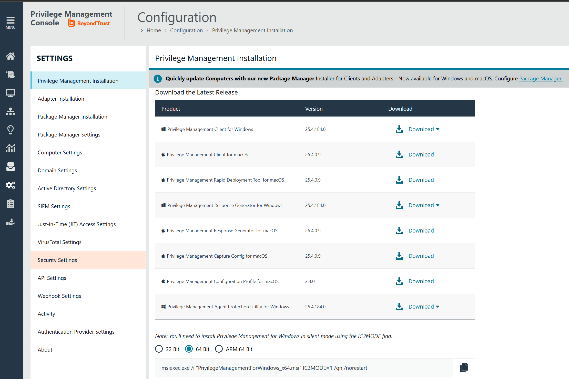
Task: Open the hand-user sidebar icon
Action: 11,222
